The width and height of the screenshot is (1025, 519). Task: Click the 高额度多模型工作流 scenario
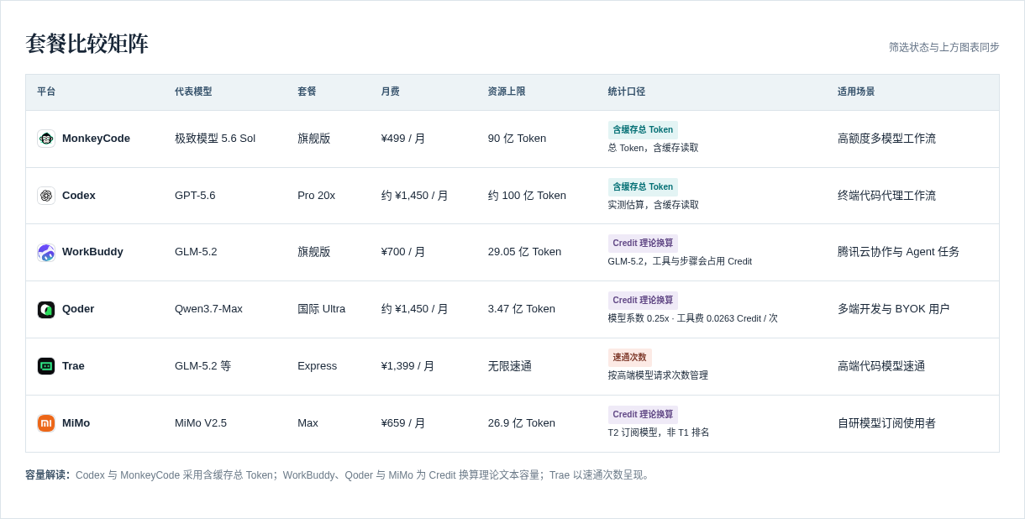[886, 139]
